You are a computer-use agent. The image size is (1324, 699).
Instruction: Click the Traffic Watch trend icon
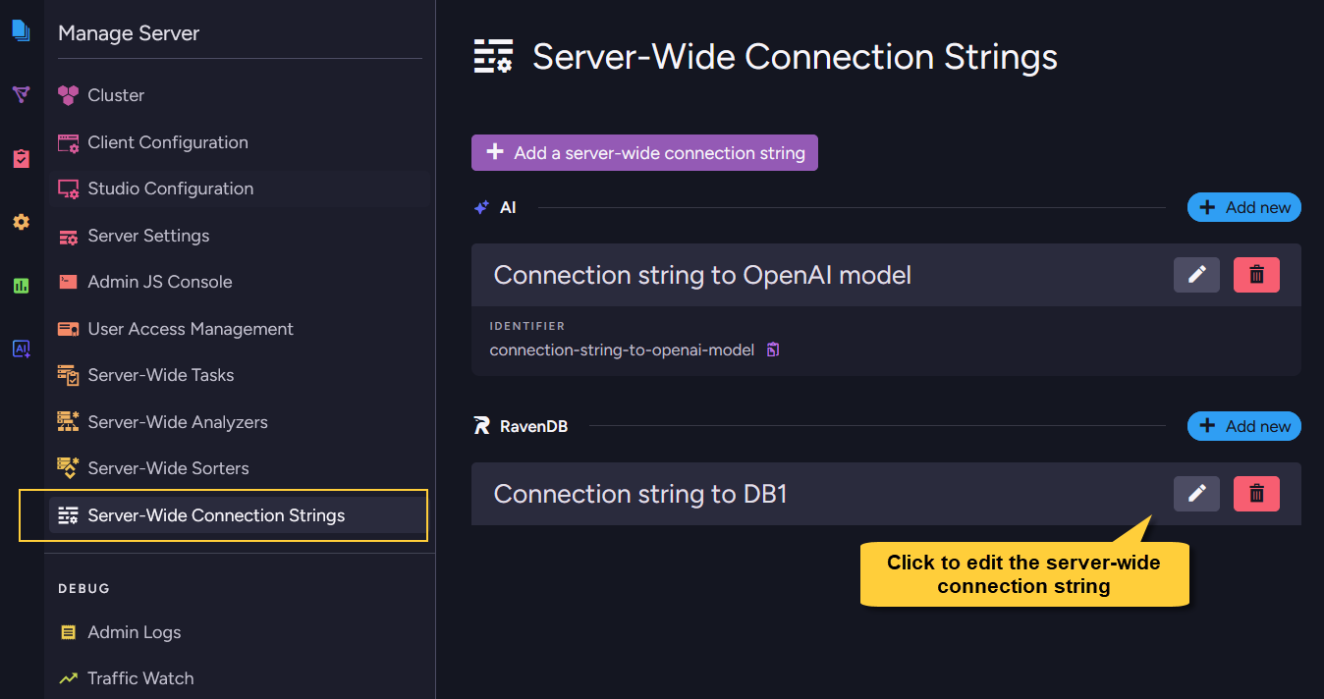(68, 678)
